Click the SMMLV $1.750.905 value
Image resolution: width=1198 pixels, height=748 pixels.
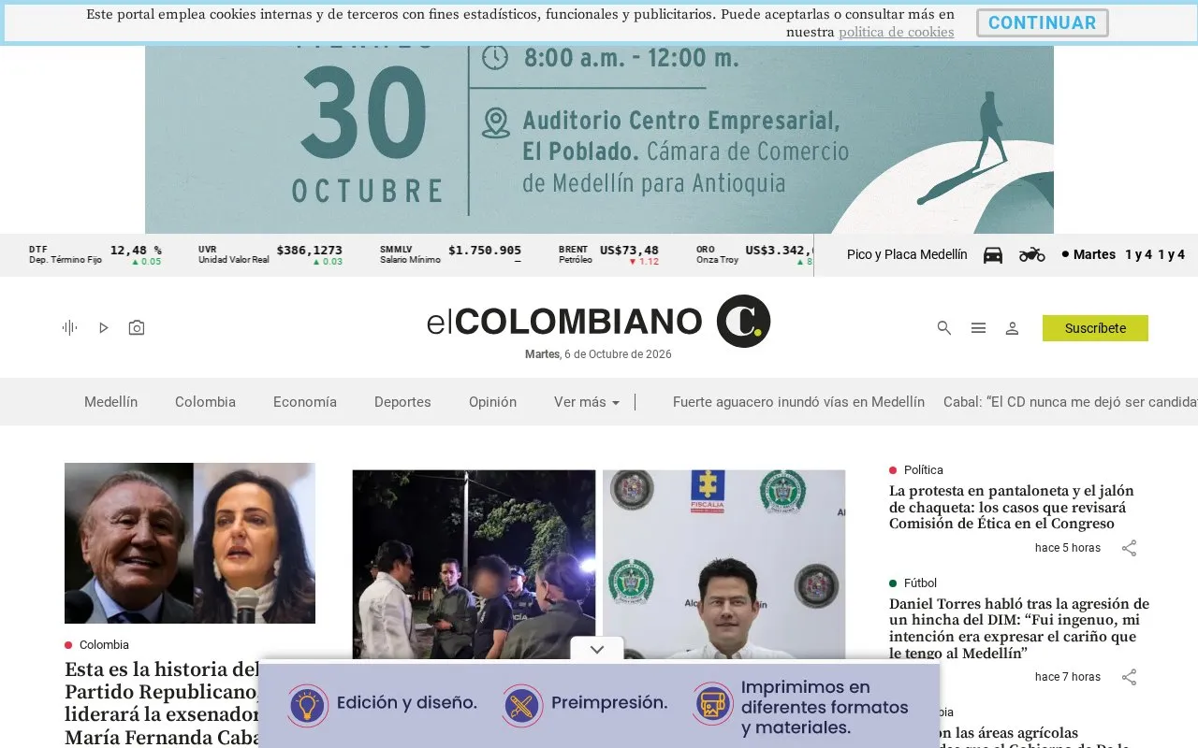(x=485, y=251)
